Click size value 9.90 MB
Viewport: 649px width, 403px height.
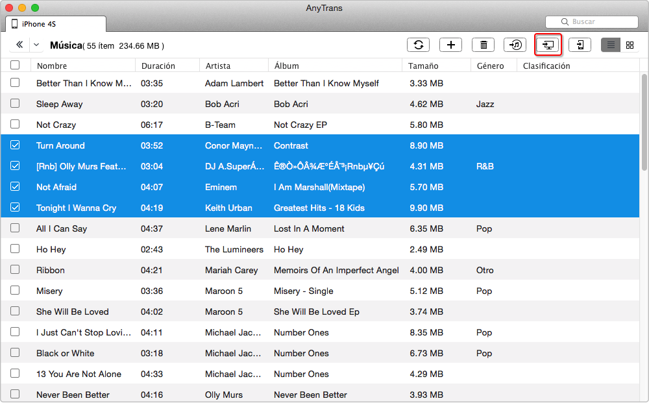tap(426, 208)
